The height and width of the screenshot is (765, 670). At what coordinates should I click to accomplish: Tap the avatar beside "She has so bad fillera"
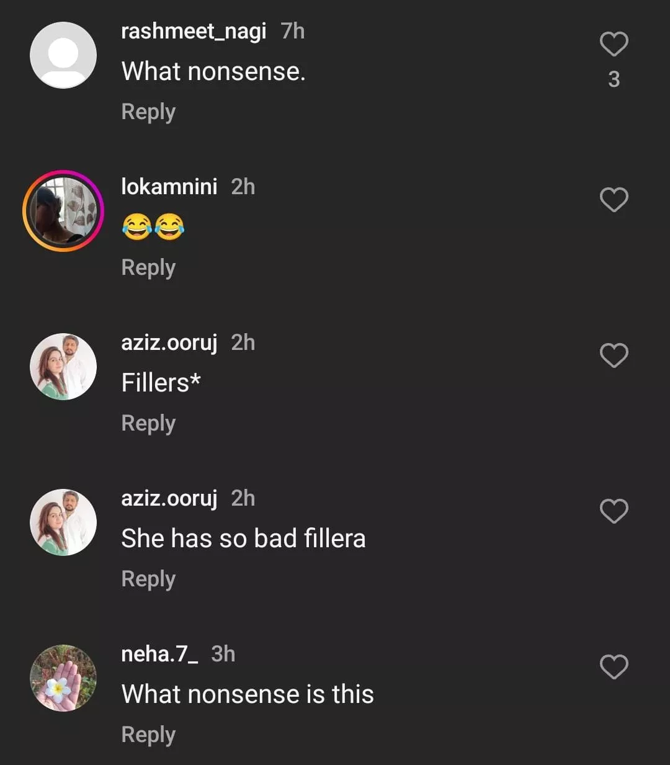[63, 522]
